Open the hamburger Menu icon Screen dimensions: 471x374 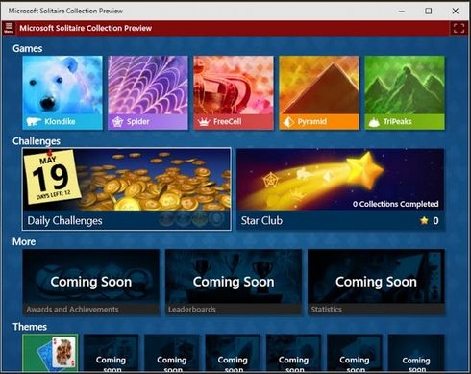9,28
